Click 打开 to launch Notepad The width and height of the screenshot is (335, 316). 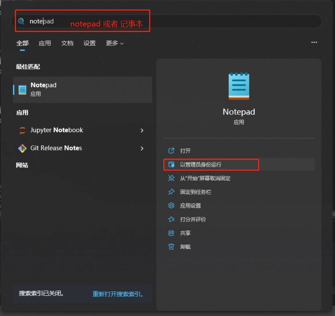[185, 151]
